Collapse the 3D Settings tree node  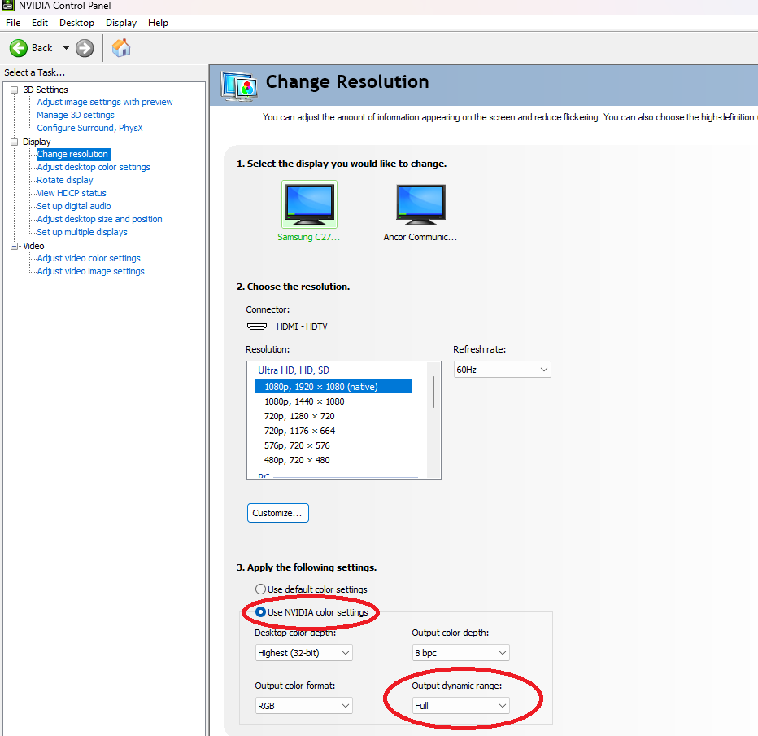pyautogui.click(x=15, y=90)
